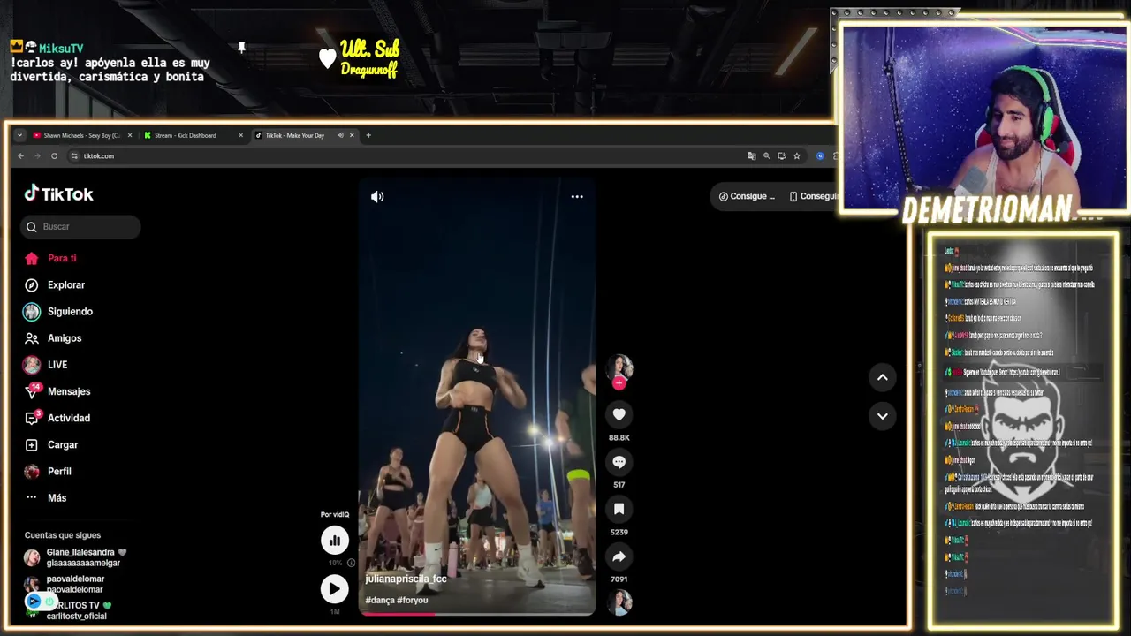The image size is (1131, 636).
Task: Go back with browser back arrow
Action: coord(21,155)
